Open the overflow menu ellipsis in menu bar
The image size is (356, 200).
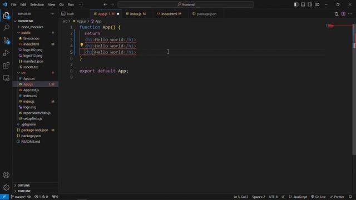pyautogui.click(x=81, y=4)
